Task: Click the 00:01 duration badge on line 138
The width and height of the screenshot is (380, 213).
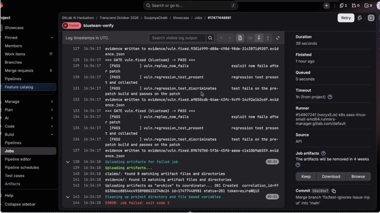Action: (272, 162)
